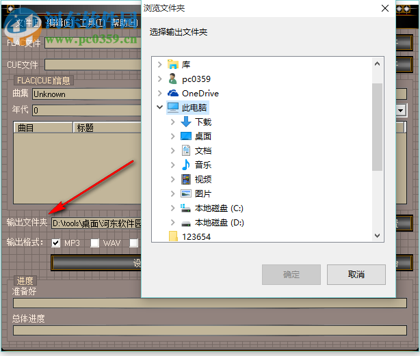This screenshot has height=356, width=420.
Task: Click the Documents (文档) icon
Action: tap(186, 150)
